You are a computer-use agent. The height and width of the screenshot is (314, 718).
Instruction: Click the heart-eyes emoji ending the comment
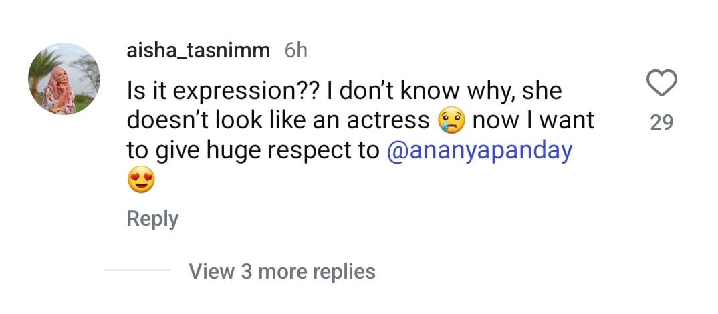[x=140, y=181]
